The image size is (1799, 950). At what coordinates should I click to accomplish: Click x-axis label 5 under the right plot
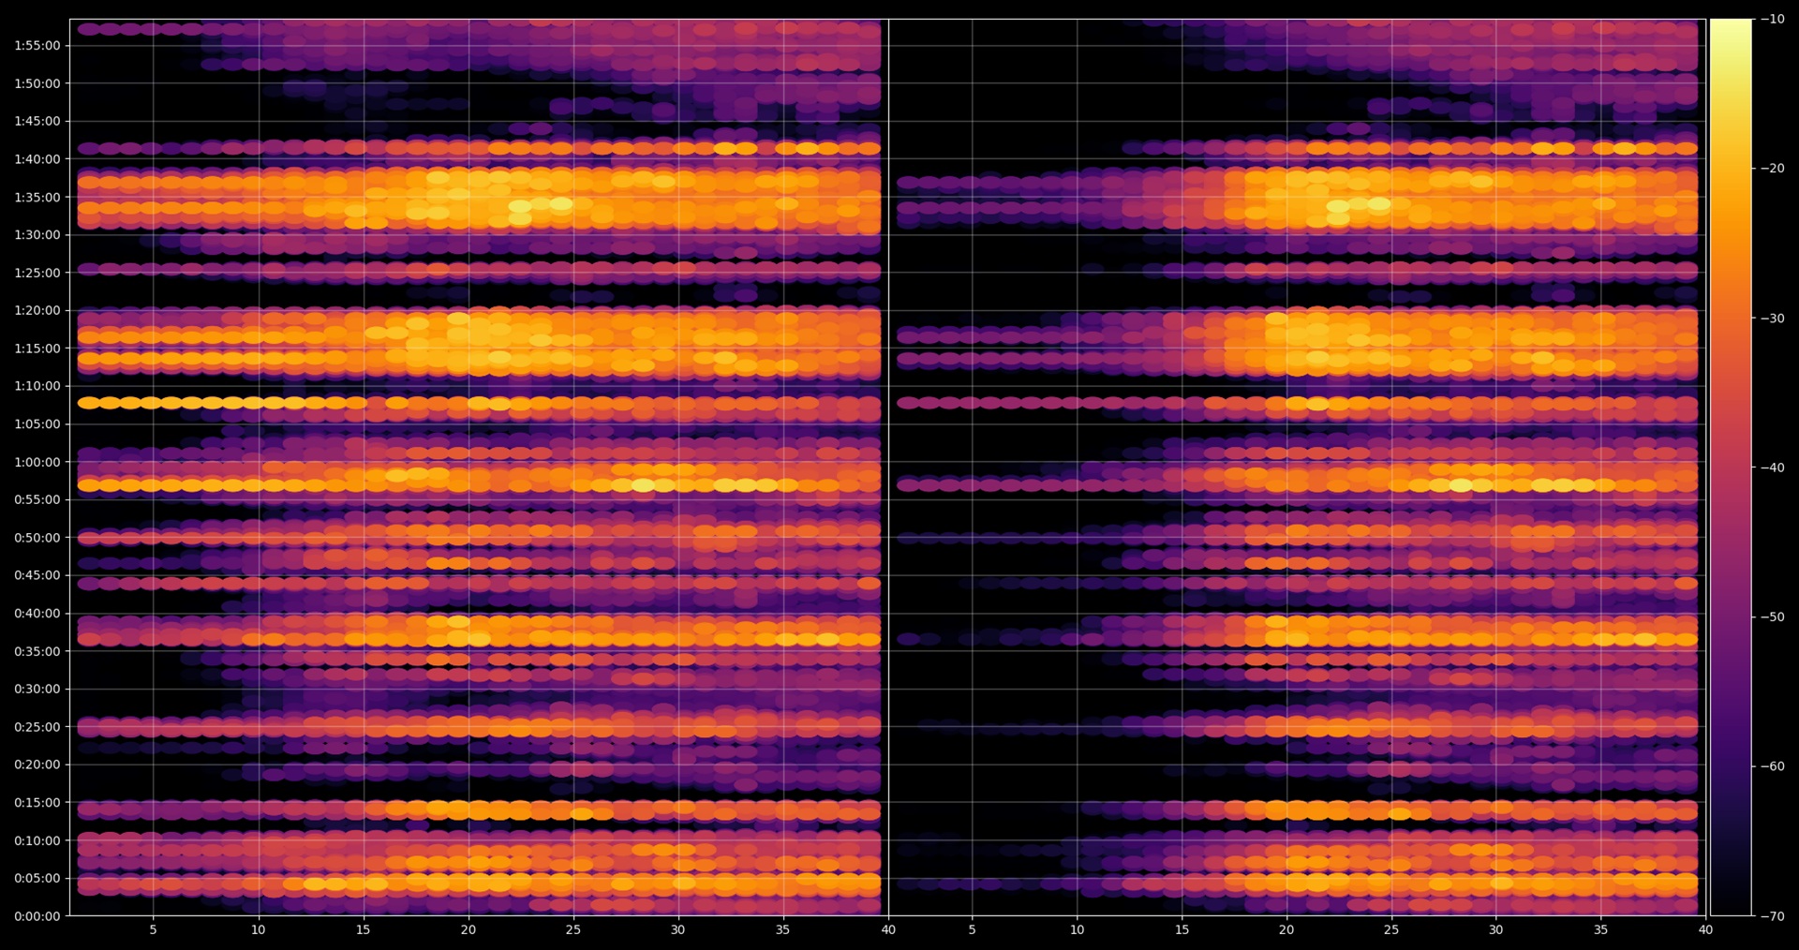pyautogui.click(x=973, y=929)
